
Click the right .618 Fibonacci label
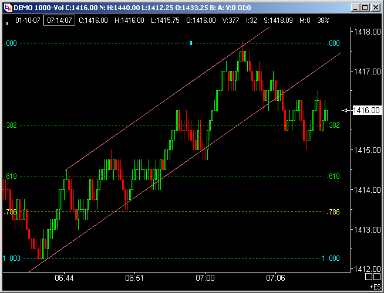tap(333, 176)
